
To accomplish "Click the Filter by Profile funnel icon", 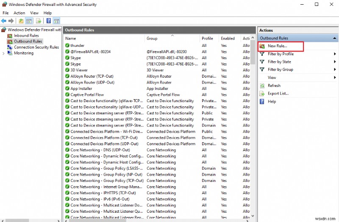I will pyautogui.click(x=262, y=54).
